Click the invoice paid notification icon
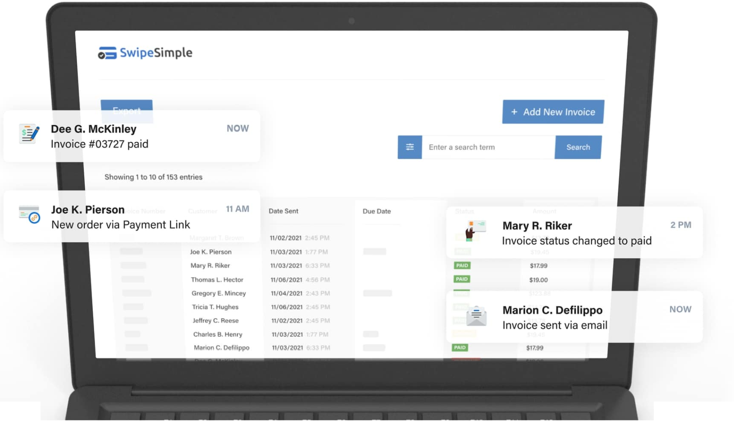 29,134
